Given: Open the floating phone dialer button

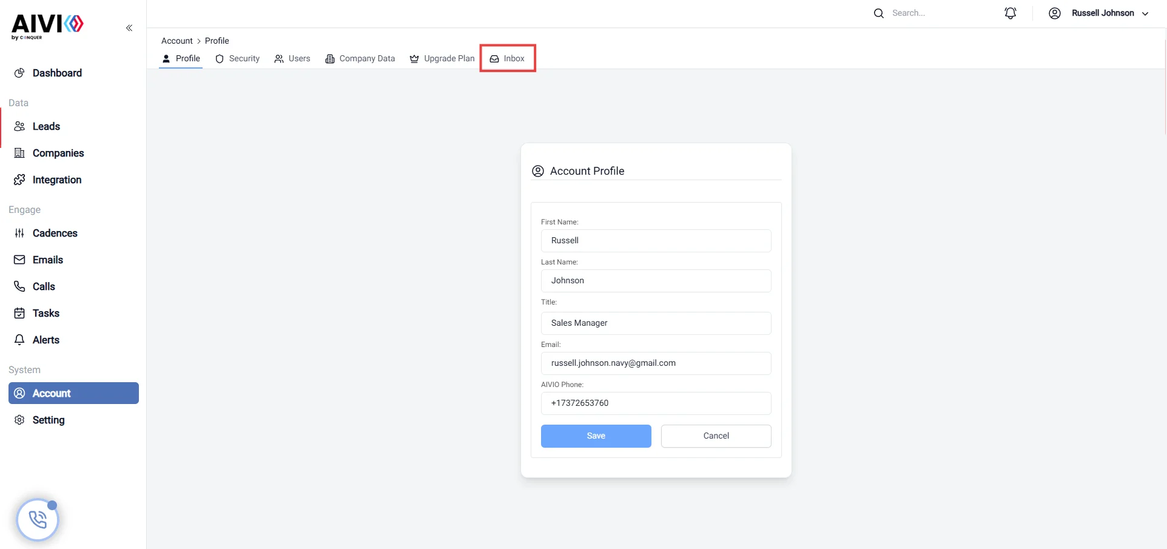Looking at the screenshot, I should 38,520.
